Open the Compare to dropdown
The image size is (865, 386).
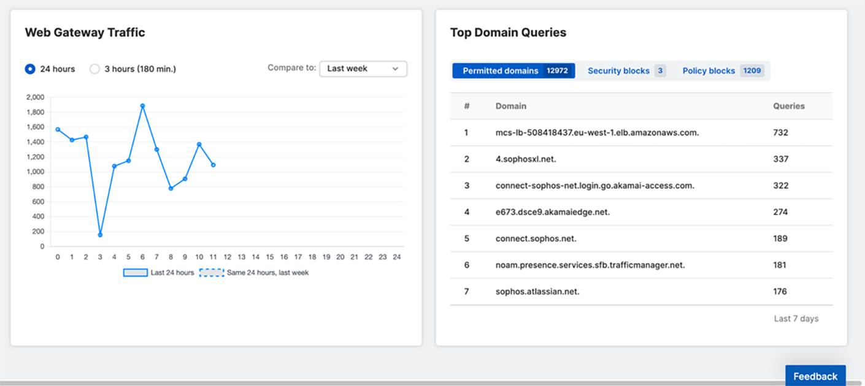click(x=363, y=69)
